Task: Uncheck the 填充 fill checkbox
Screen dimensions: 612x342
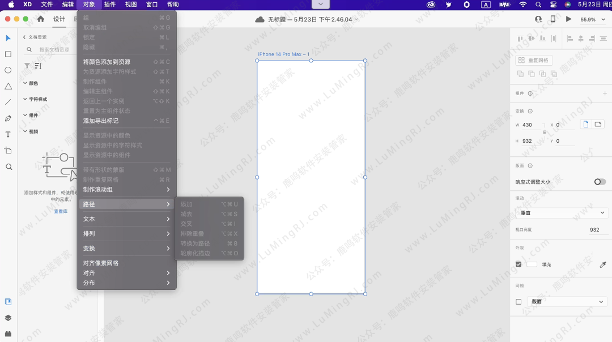Action: [518, 264]
